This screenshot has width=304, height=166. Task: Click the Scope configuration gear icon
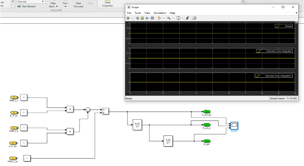point(128,18)
